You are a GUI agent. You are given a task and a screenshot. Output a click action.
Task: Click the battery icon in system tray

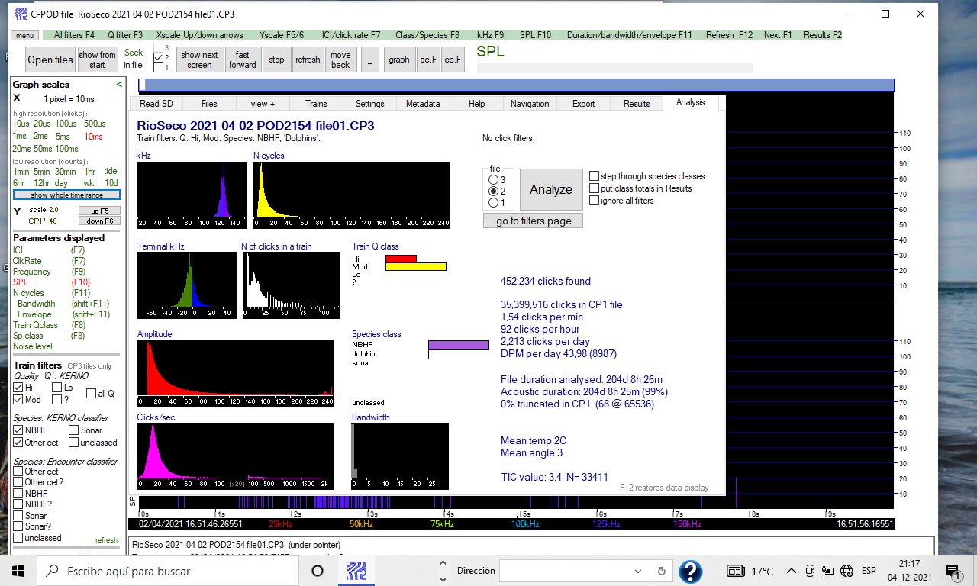pyautogui.click(x=828, y=571)
